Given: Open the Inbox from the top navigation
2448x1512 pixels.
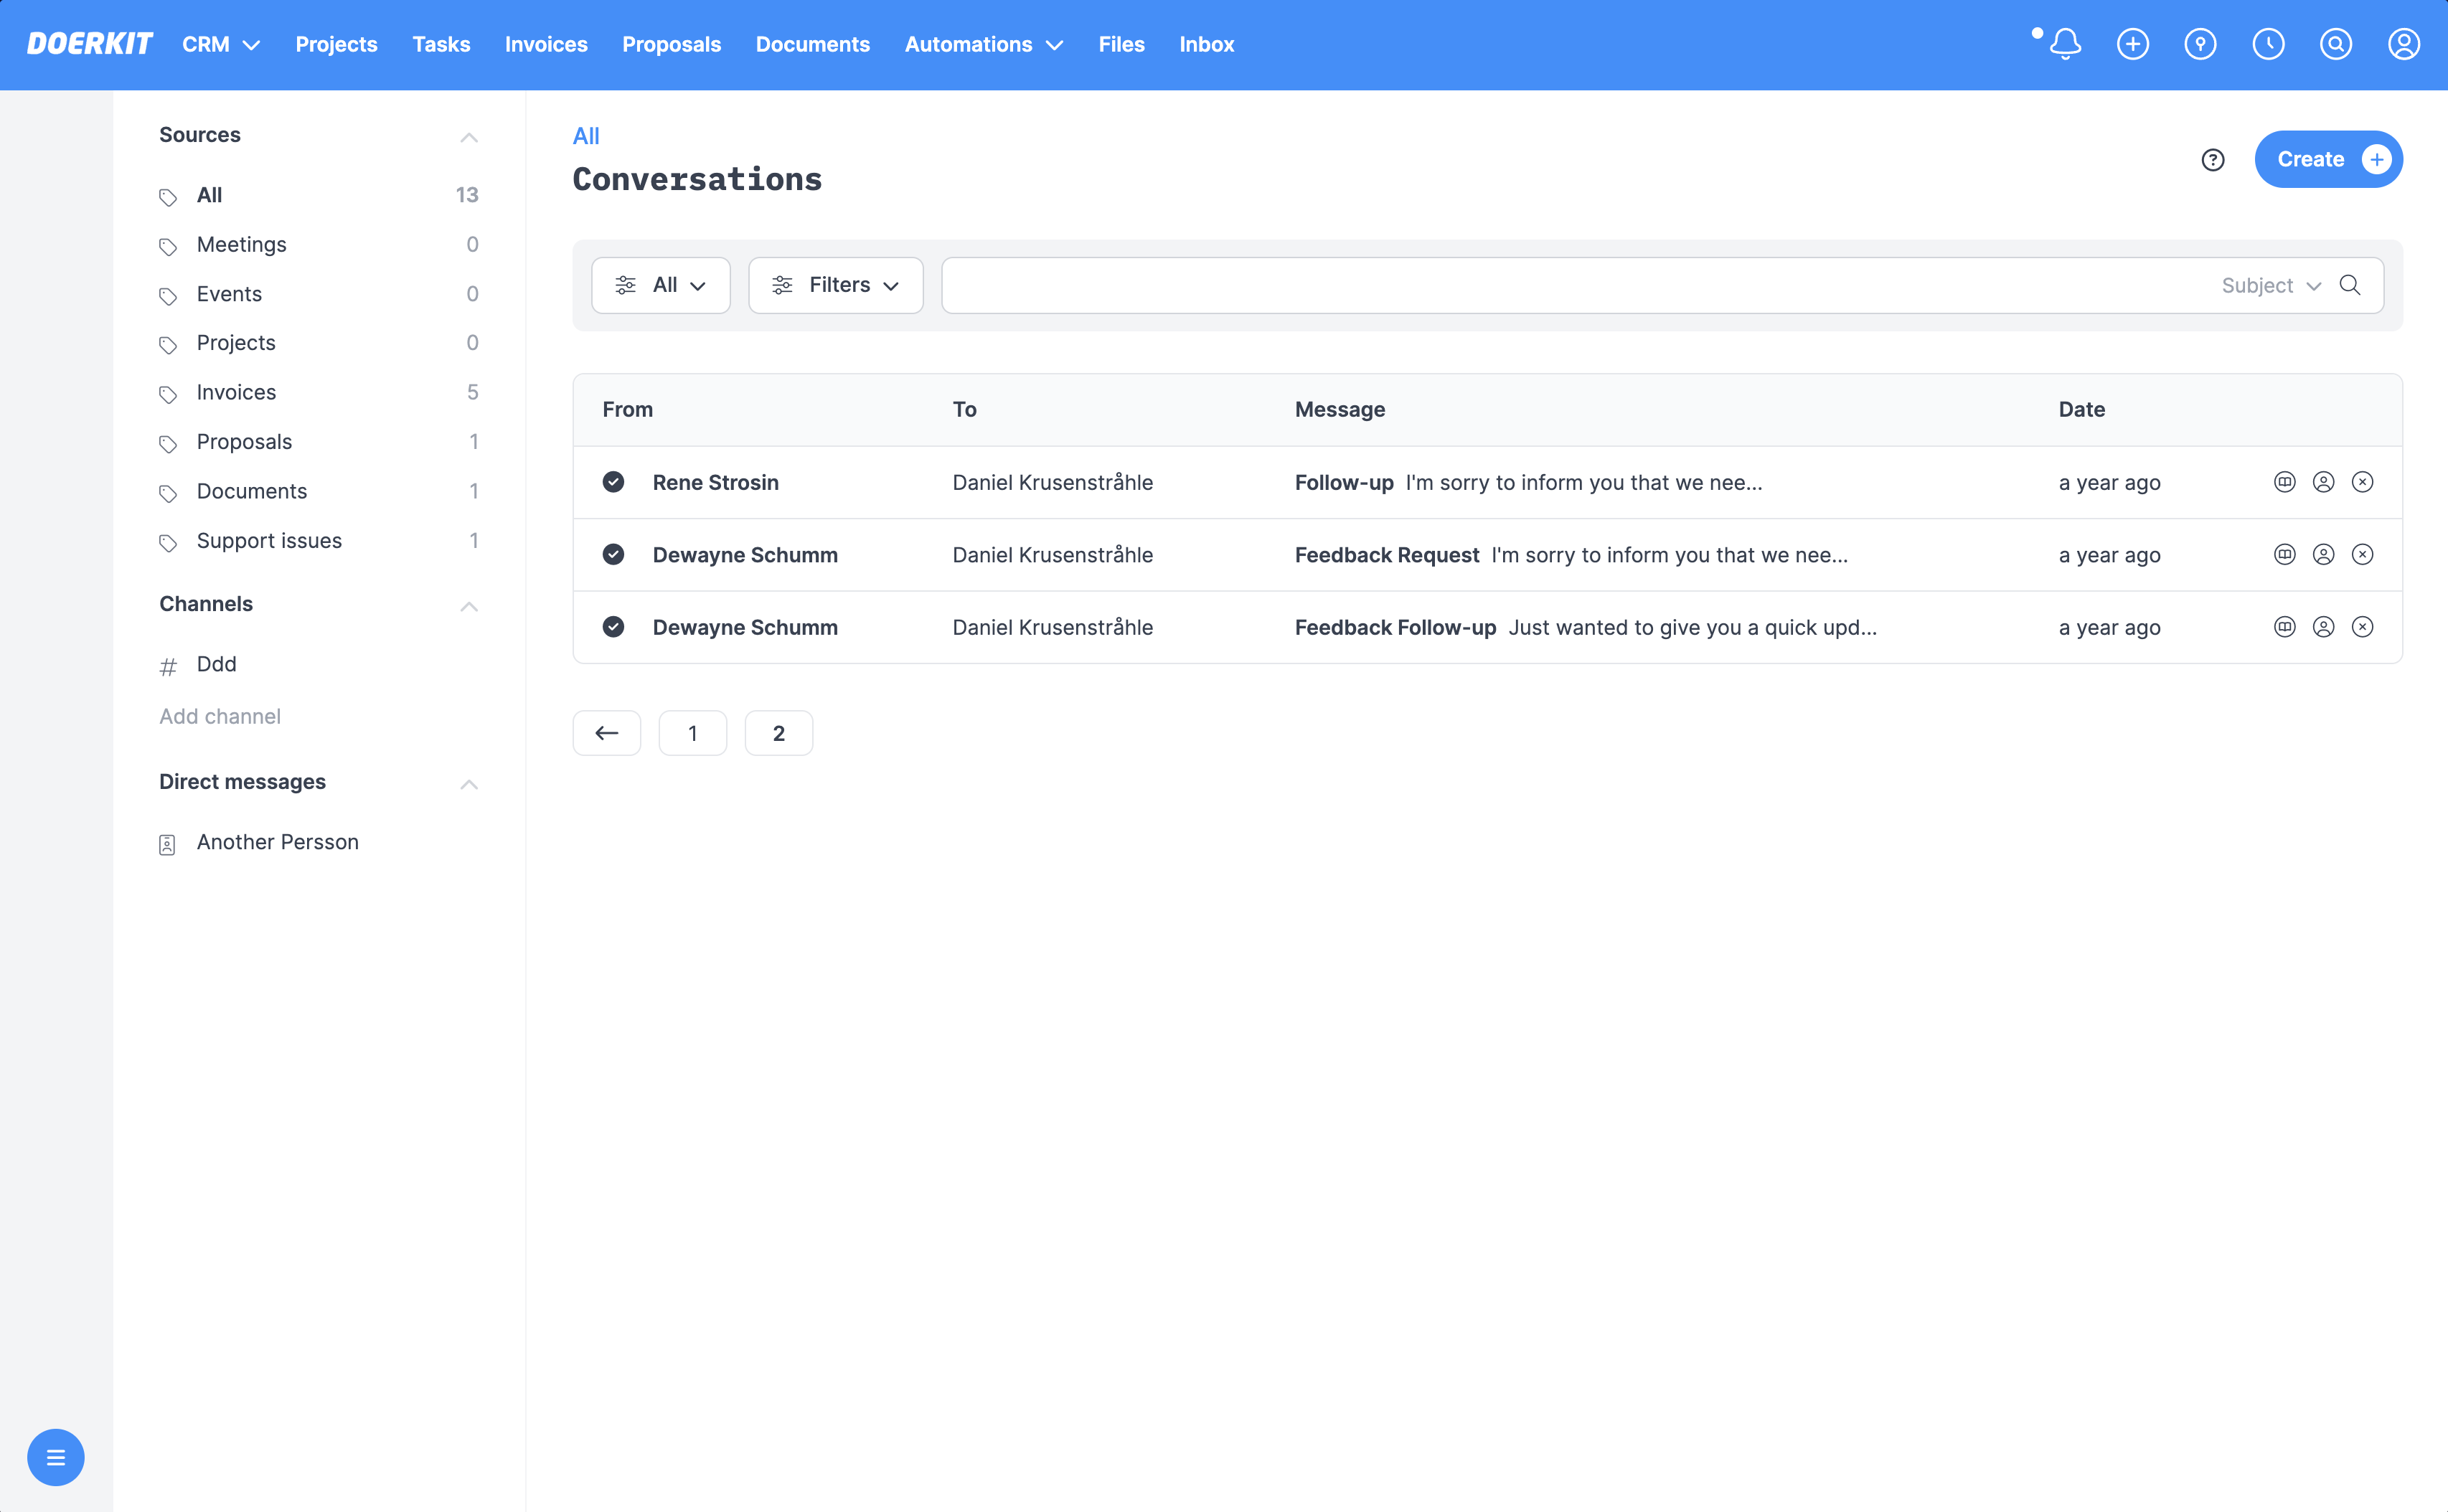Looking at the screenshot, I should [x=1206, y=44].
